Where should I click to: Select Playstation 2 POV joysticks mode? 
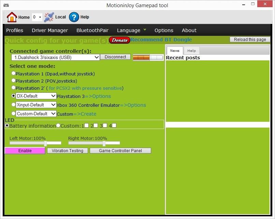(13, 80)
